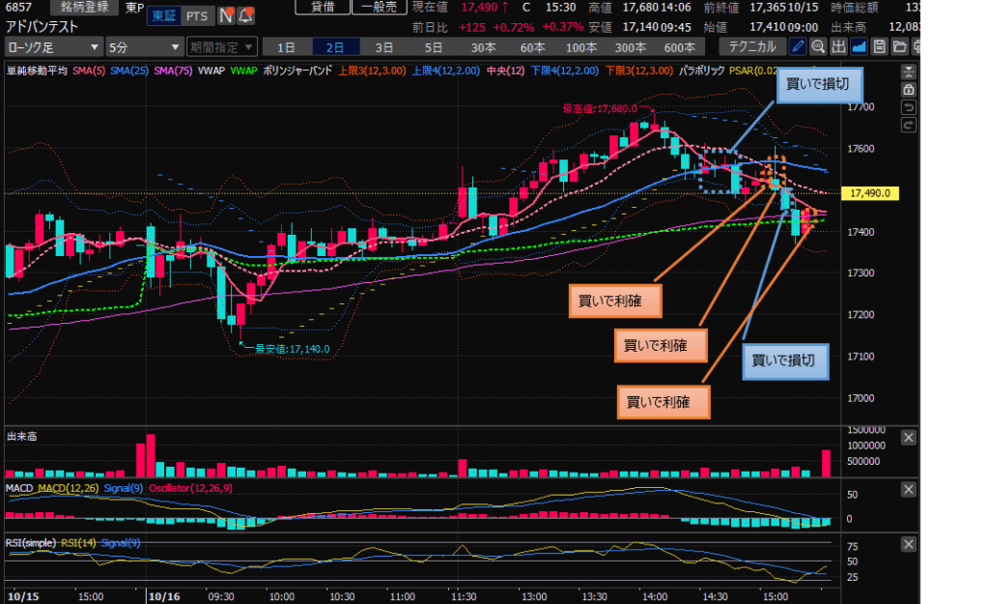989x604 pixels.
Task: Switch market to 東証
Action: tap(163, 16)
